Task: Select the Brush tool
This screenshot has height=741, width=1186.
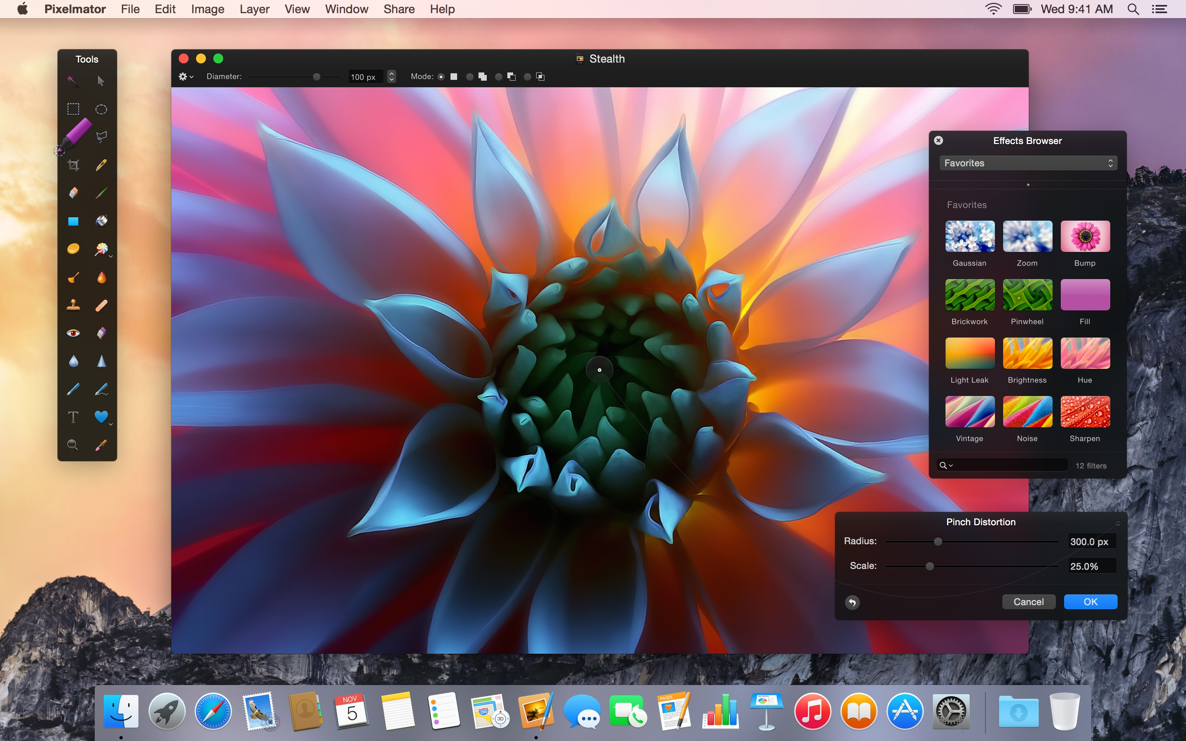Action: point(101,194)
